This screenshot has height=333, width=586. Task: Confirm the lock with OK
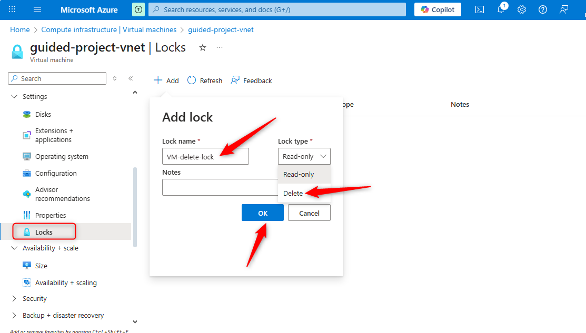point(263,213)
